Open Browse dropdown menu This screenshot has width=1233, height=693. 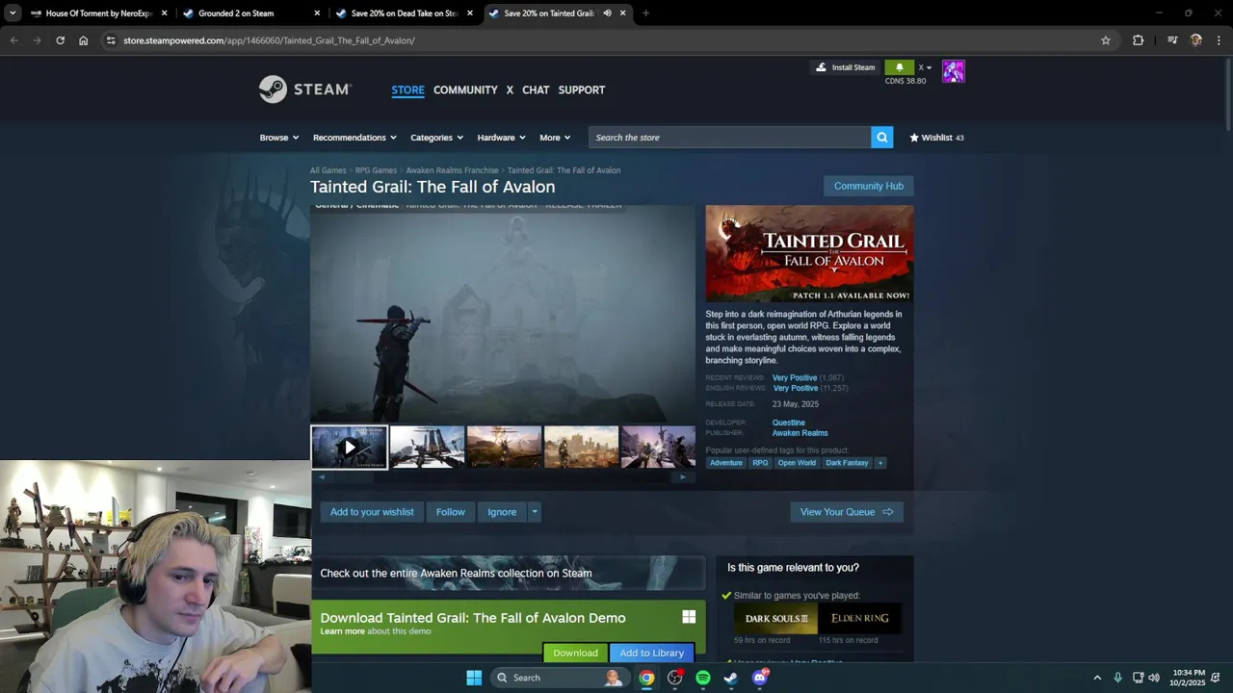tap(279, 138)
